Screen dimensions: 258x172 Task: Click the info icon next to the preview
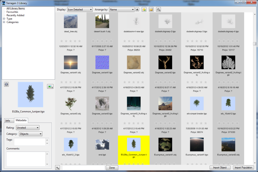click(x=6, y=84)
